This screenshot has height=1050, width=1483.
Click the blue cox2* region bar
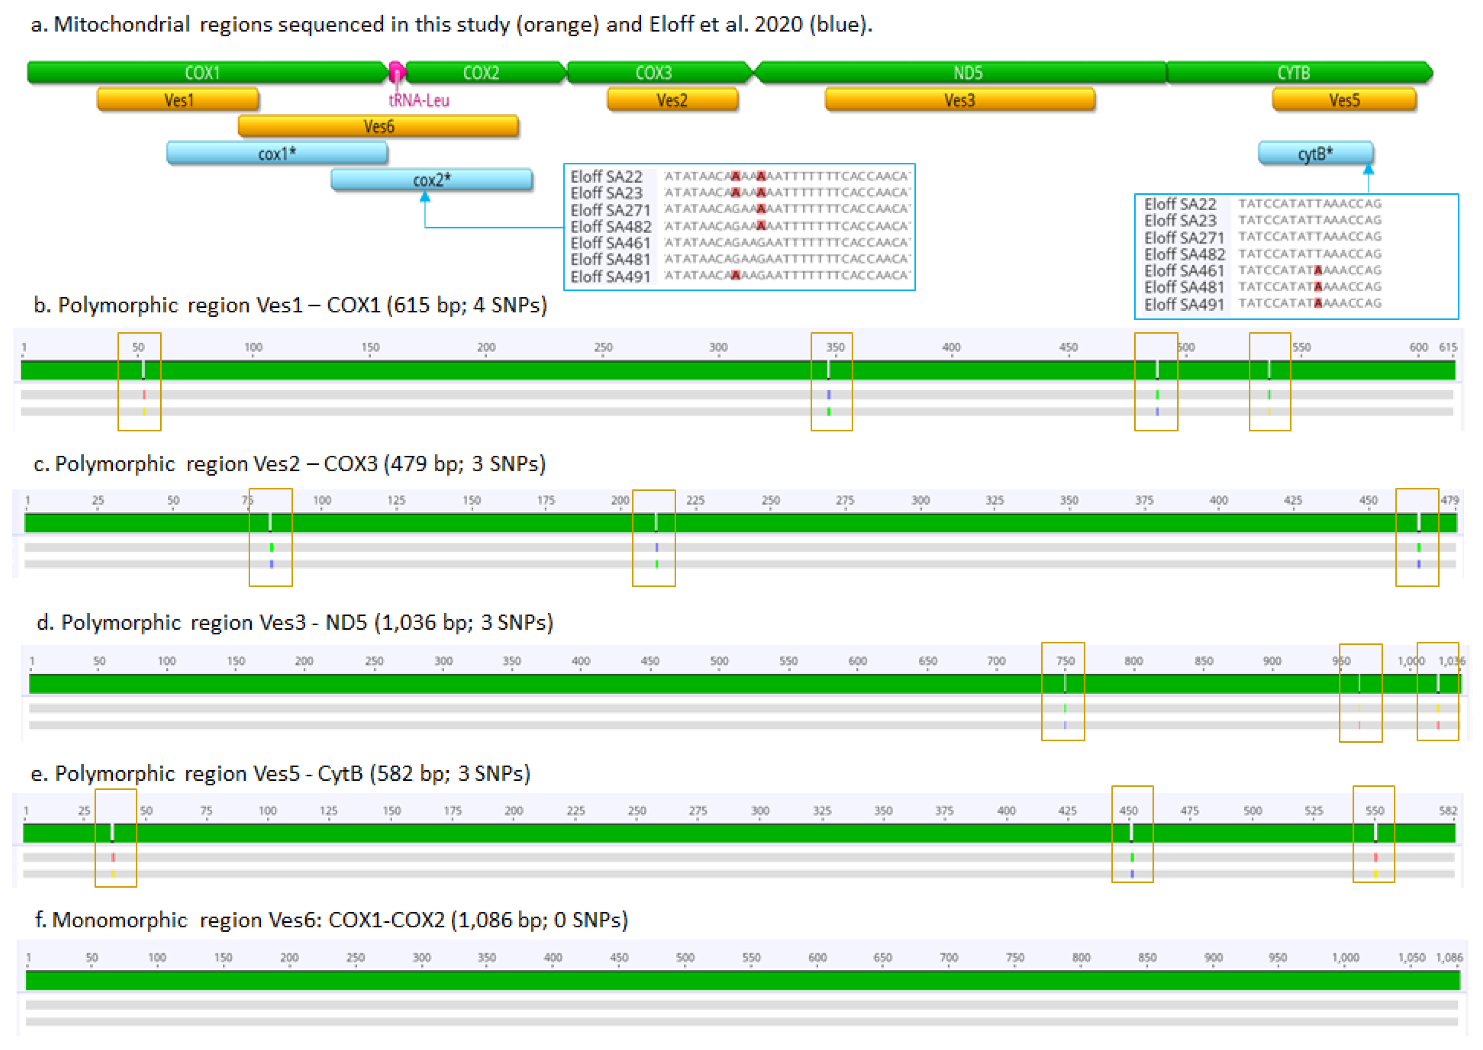tap(432, 180)
